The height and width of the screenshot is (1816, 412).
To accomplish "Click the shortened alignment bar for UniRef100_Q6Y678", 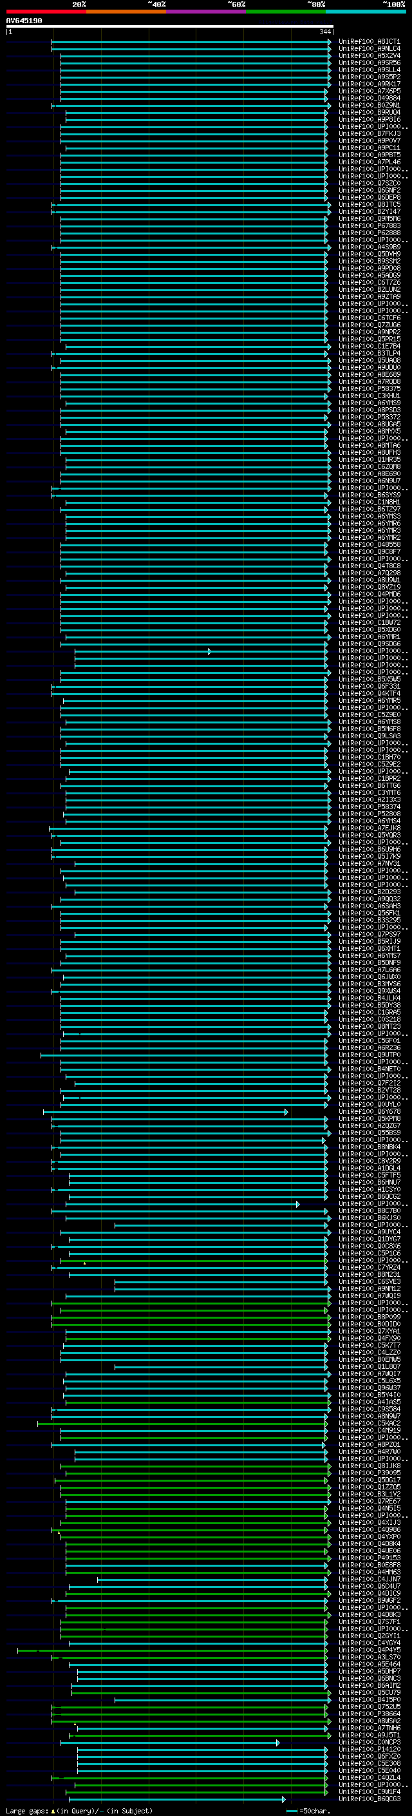I will pyautogui.click(x=165, y=1113).
